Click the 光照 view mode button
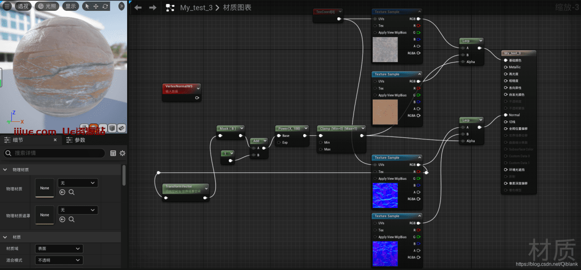Viewport: 581px width, 270px height. [47, 6]
